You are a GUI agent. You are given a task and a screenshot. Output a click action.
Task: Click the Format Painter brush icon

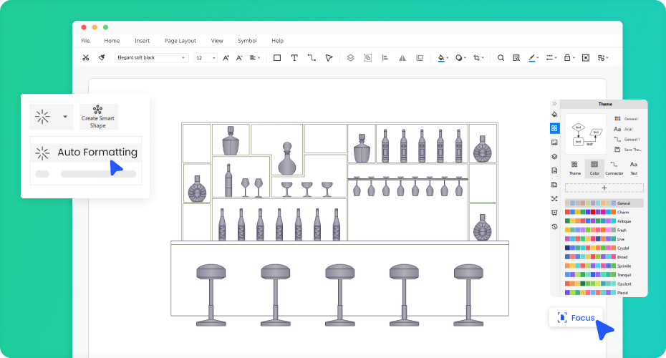point(102,58)
